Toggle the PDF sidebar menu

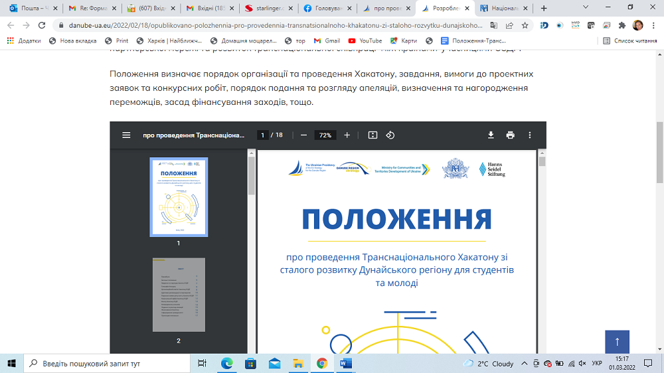tap(126, 135)
